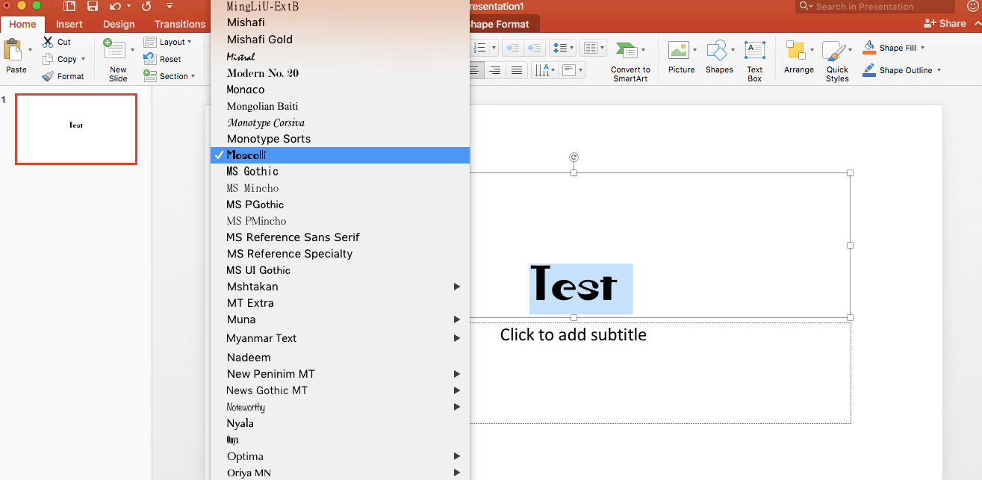Switch to the Insert tab
The image size is (982, 480).
coord(69,24)
